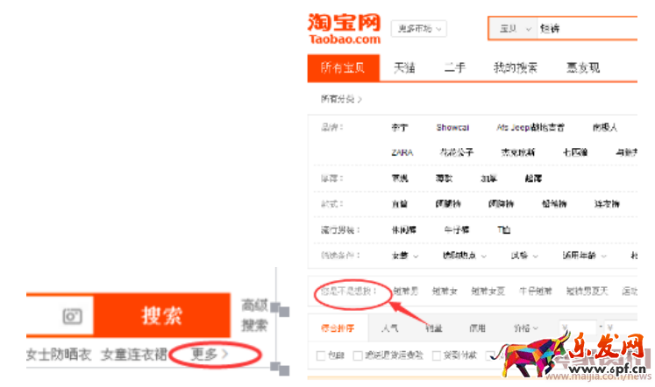Filter by brand 花花公子
655x387 pixels.
(456, 152)
